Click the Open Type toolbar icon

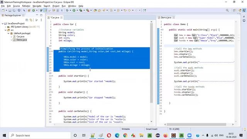pos(95,10)
